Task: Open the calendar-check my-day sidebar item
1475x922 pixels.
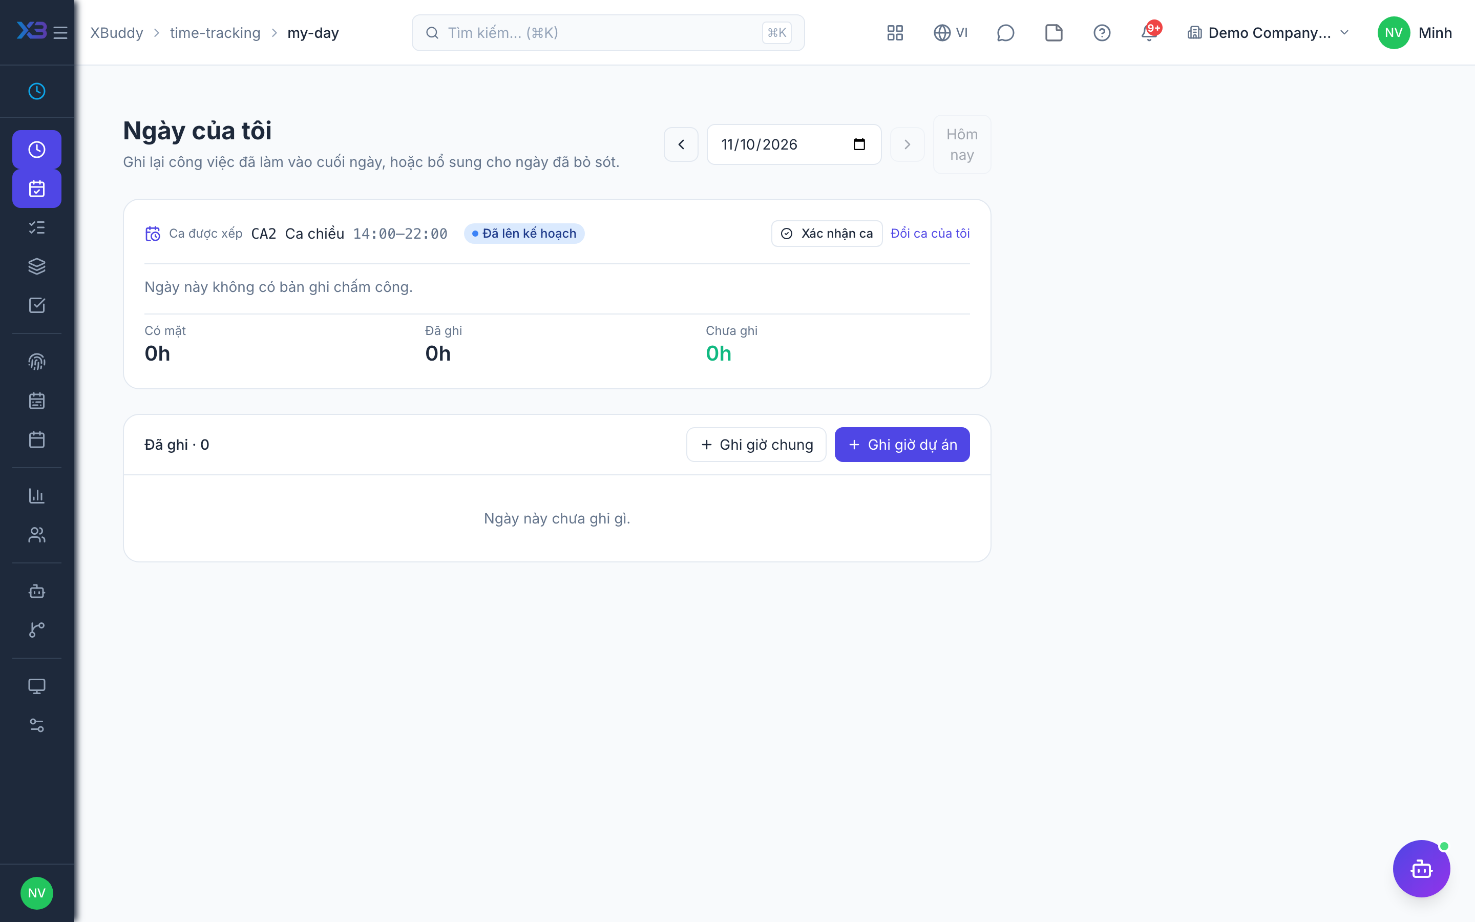Action: (36, 188)
